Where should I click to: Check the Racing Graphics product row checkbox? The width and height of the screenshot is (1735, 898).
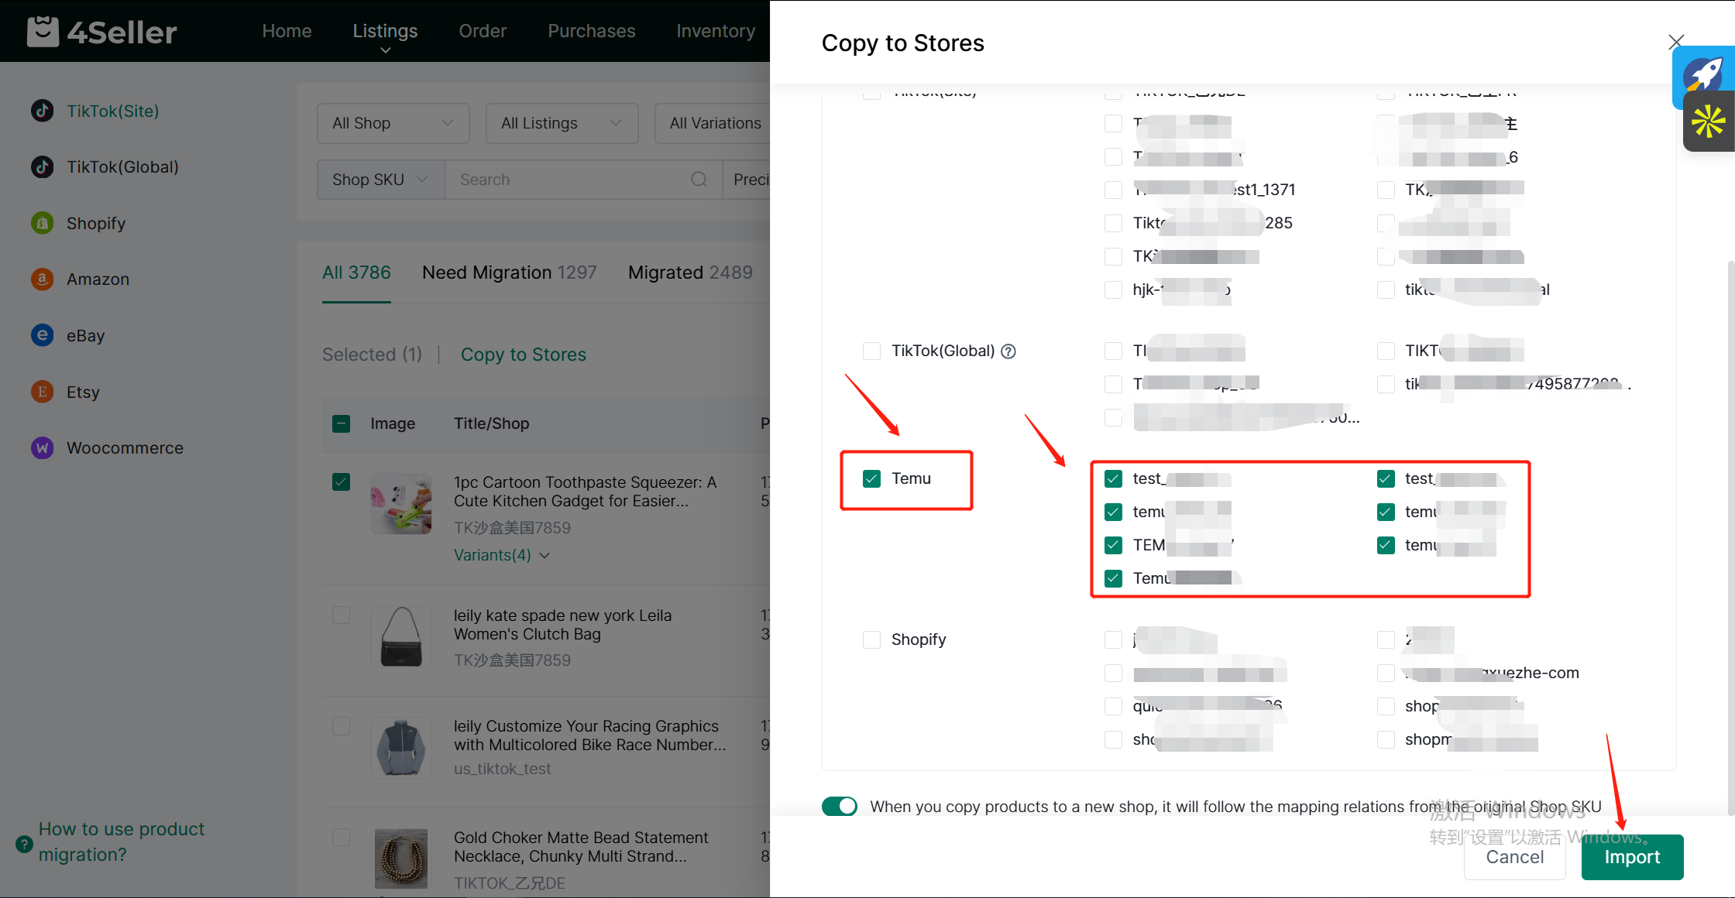[341, 726]
